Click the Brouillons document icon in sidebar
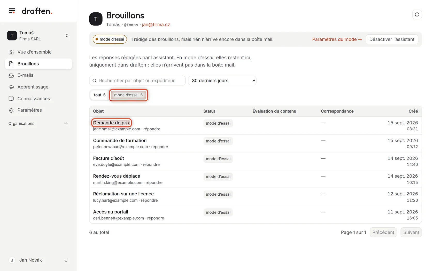Image resolution: width=434 pixels, height=271 pixels. click(x=11, y=64)
